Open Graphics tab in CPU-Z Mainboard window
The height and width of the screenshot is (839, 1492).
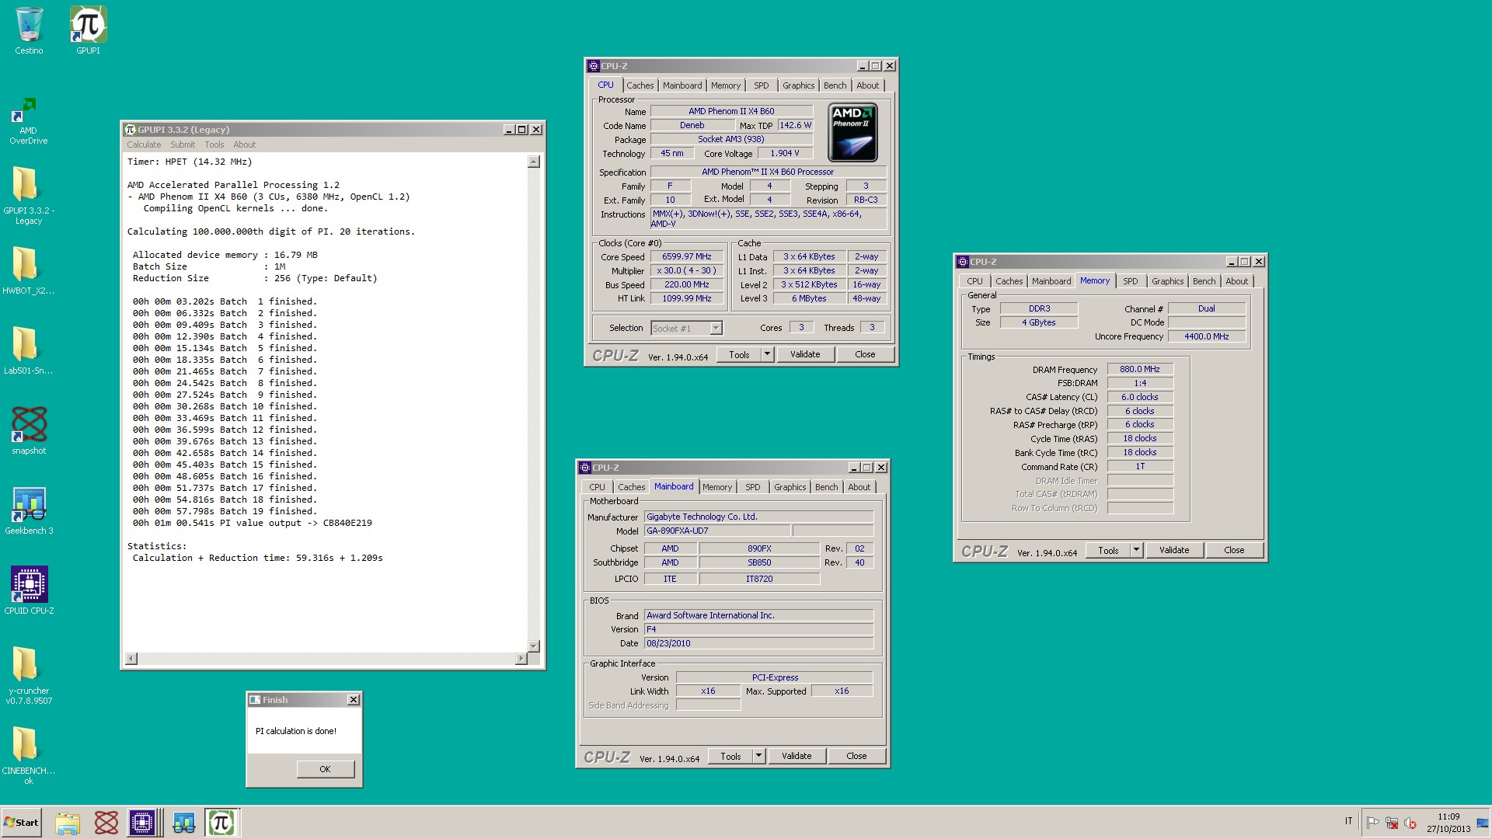[x=790, y=487]
